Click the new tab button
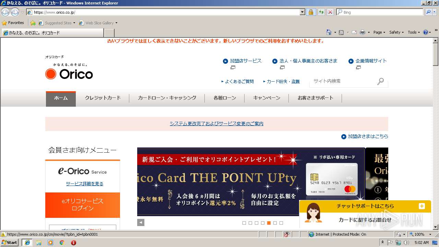This screenshot has width=439, height=247. [x=109, y=33]
